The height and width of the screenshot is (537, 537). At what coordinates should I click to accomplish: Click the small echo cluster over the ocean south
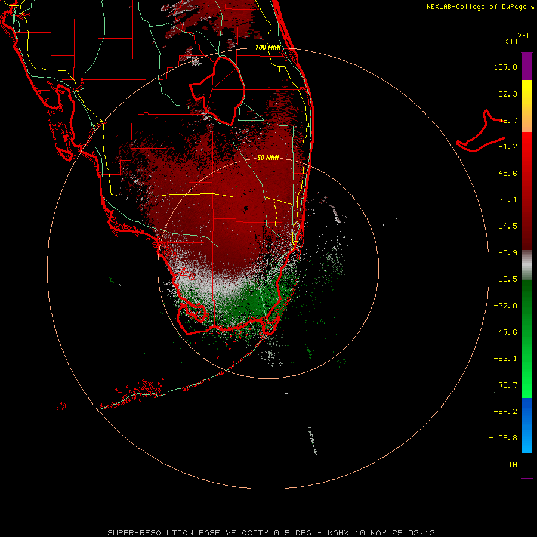(312, 441)
